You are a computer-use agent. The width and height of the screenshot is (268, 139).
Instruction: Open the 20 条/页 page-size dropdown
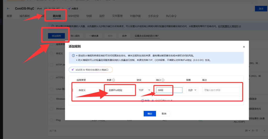click(248, 131)
